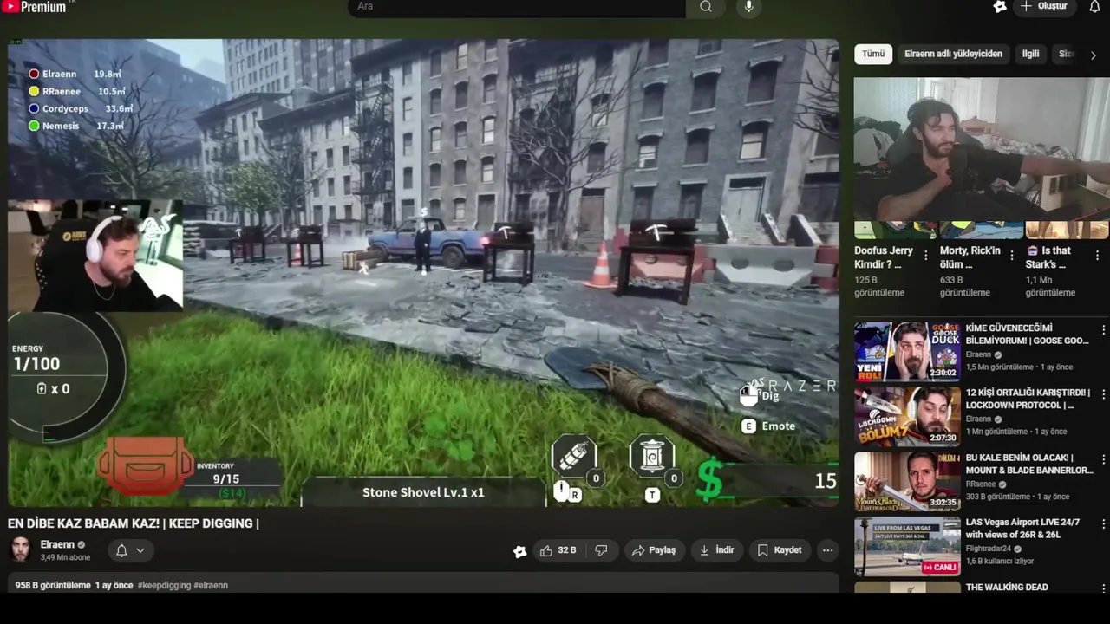Click the RRaenee yellow player marker
This screenshot has height=624, width=1110.
pos(34,91)
